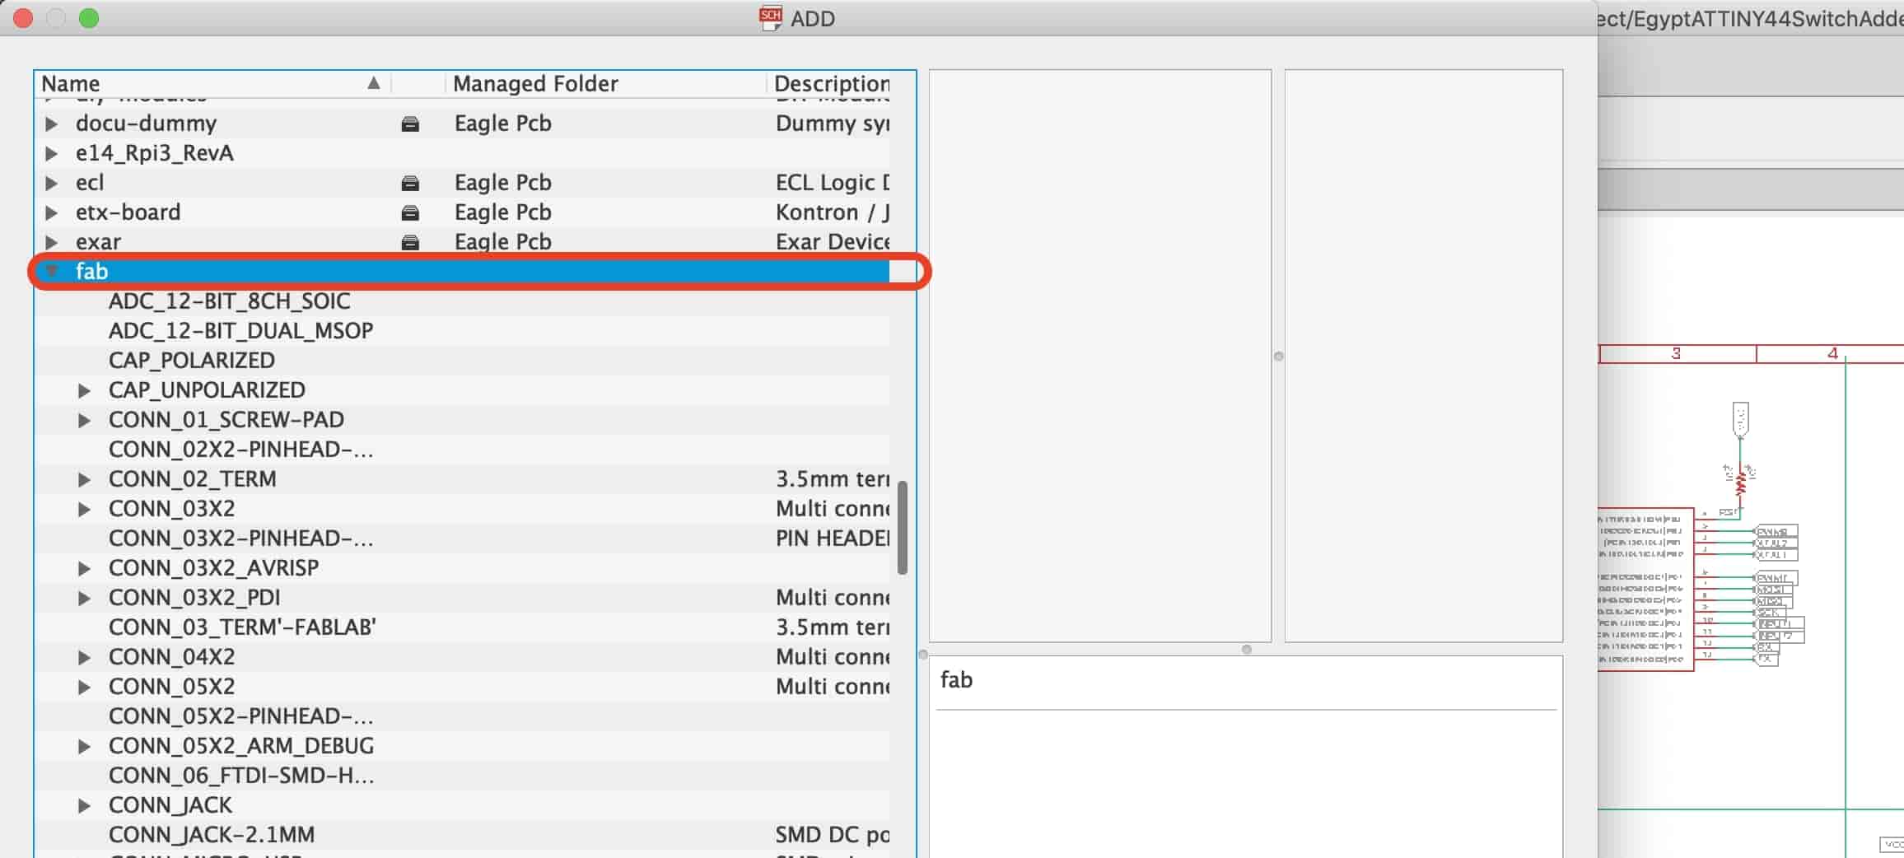This screenshot has width=1904, height=858.
Task: Zoom the ADD window with green button
Action: (x=89, y=18)
